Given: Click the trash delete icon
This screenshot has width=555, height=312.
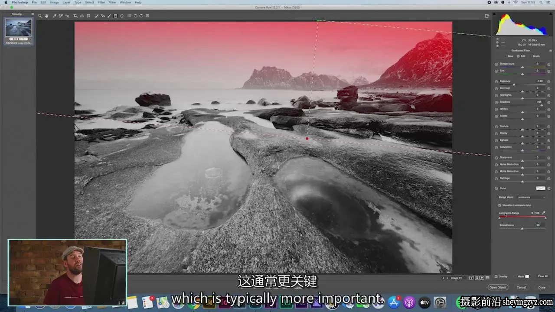Looking at the screenshot, I should click(x=147, y=16).
